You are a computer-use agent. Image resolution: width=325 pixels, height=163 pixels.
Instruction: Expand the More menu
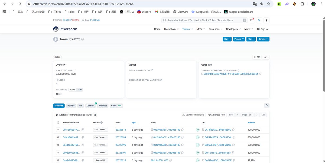click(x=248, y=29)
